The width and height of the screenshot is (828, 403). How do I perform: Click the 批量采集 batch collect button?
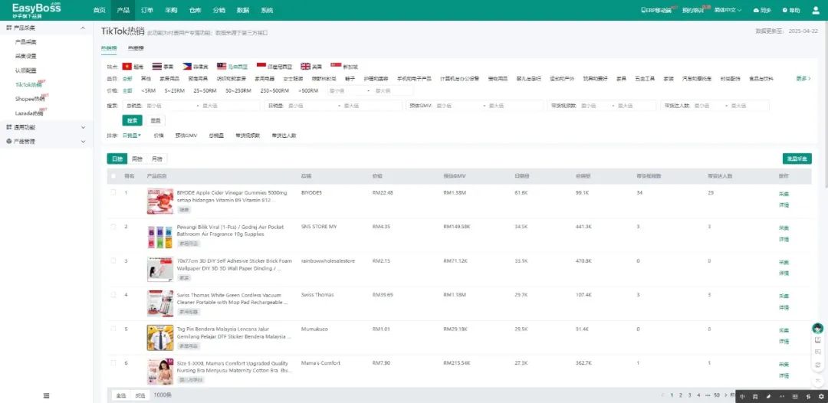[797, 159]
